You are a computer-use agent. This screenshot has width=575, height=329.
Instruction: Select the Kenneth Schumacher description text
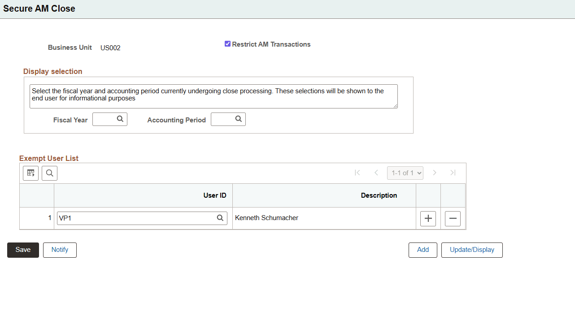click(x=267, y=218)
